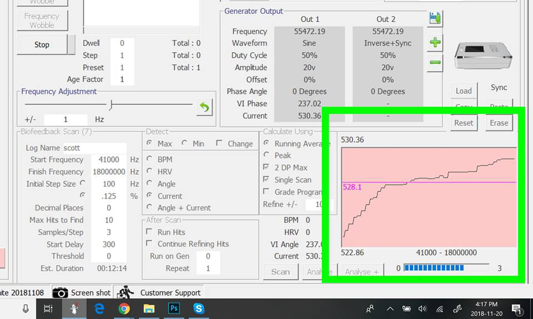Click the generator device image
This screenshot has height=319, width=533.
[x=483, y=55]
